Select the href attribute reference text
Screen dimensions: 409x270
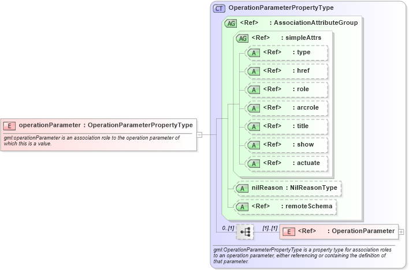(286, 70)
